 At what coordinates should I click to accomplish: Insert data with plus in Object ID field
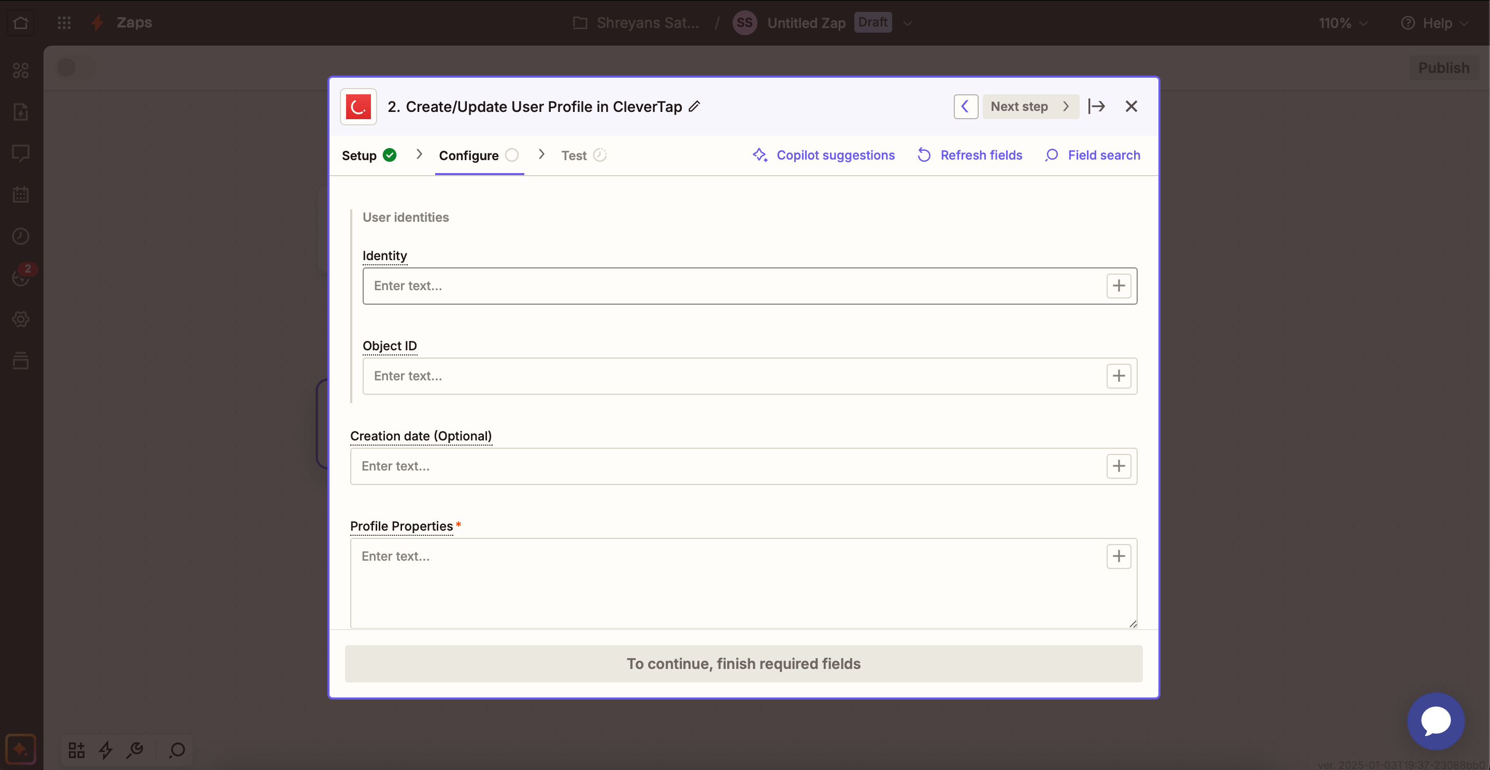pyautogui.click(x=1119, y=376)
